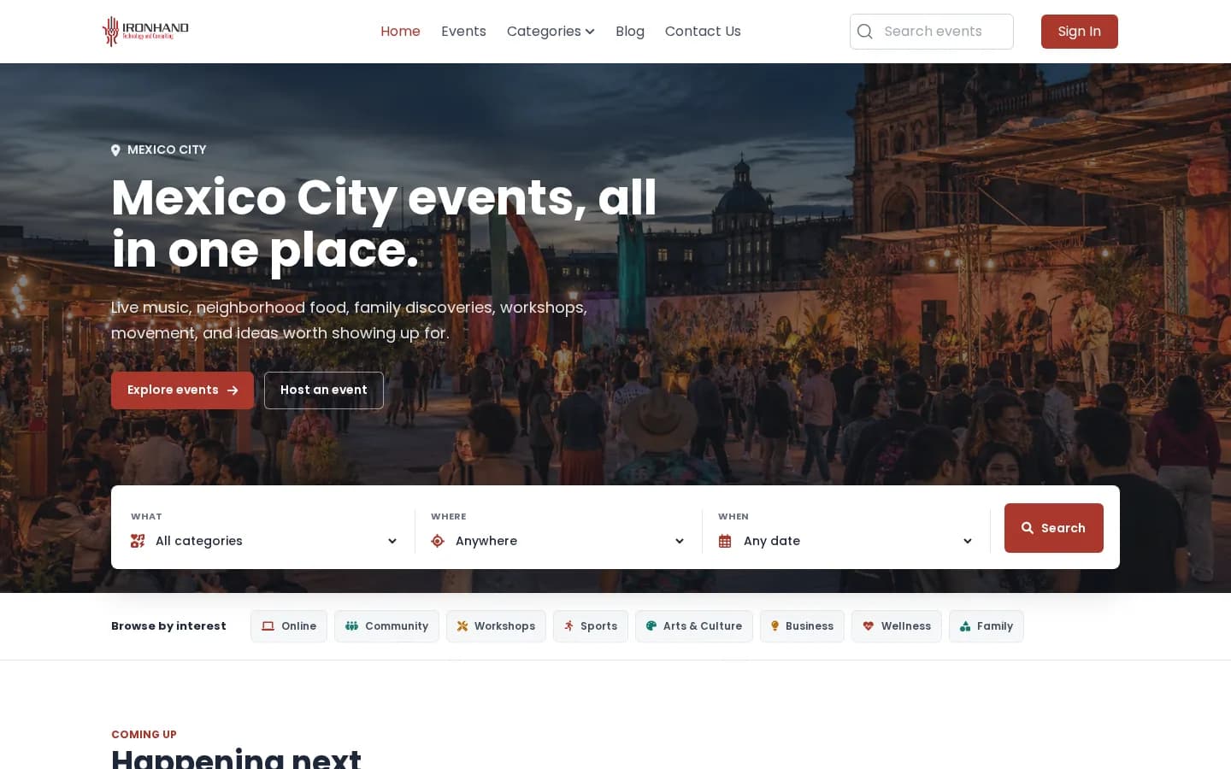The image size is (1231, 769).
Task: Open the Any date dropdown
Action: (846, 541)
